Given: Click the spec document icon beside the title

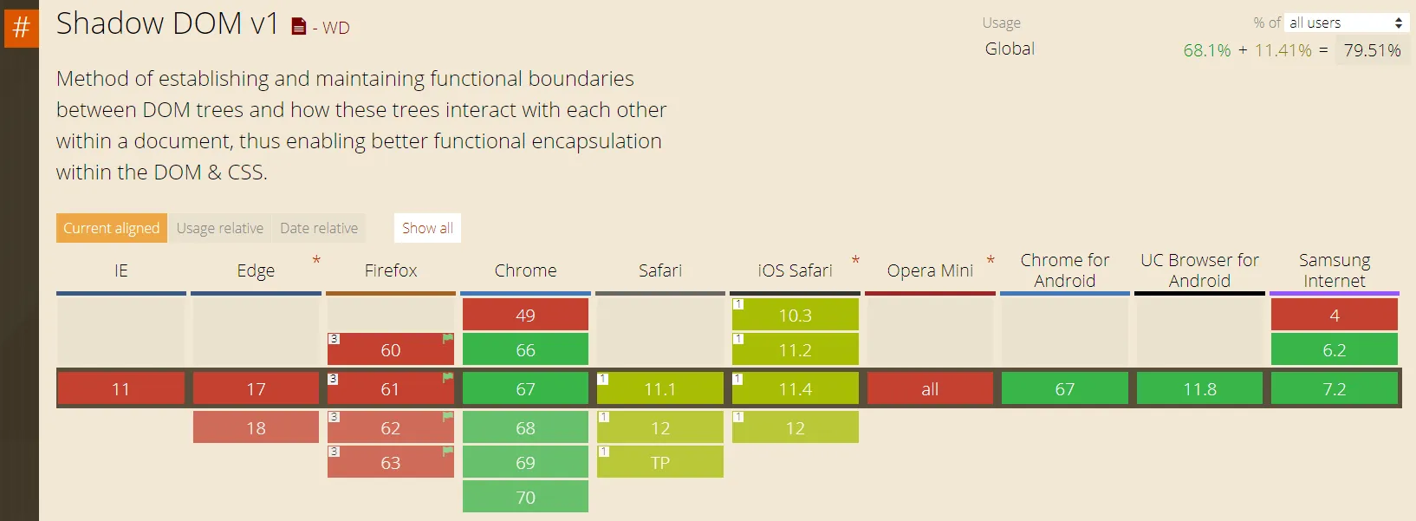Looking at the screenshot, I should coord(298,25).
